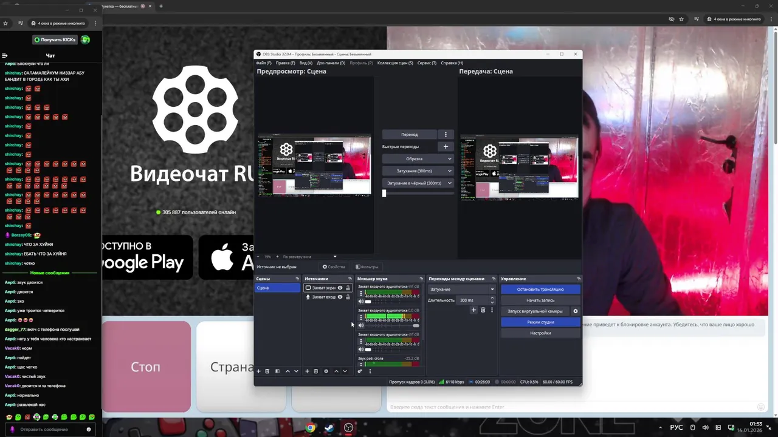
Task: Move source down in Источники panel
Action: click(x=345, y=371)
